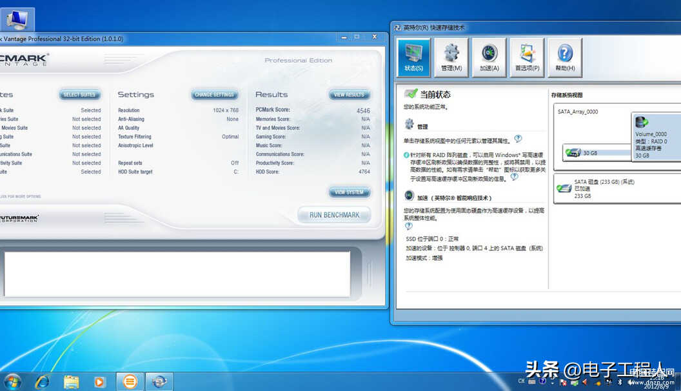Click the "TV and Movies Score:" label
The height and width of the screenshot is (391, 681).
tap(278, 128)
